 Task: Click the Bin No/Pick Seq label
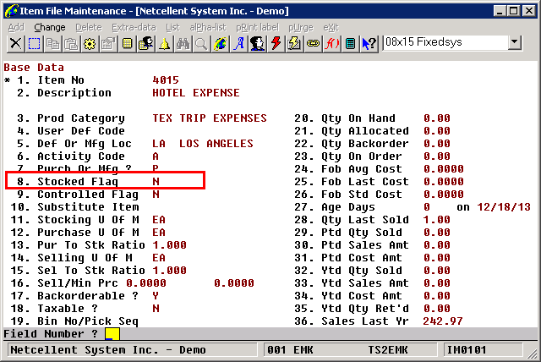(x=88, y=321)
